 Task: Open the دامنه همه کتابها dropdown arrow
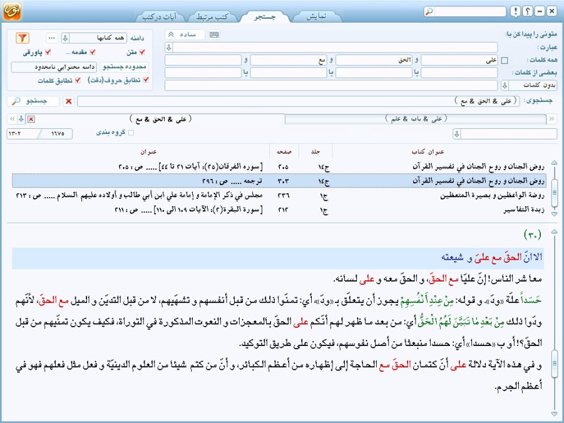(65, 38)
